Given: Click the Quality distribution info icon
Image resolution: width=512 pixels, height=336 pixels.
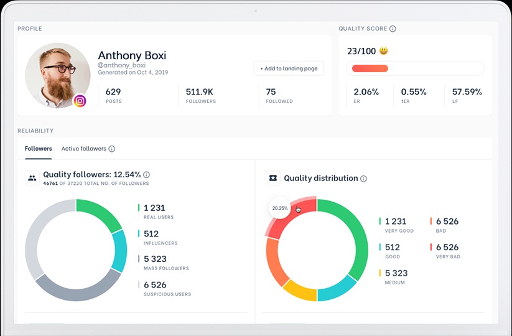Looking at the screenshot, I should point(363,179).
